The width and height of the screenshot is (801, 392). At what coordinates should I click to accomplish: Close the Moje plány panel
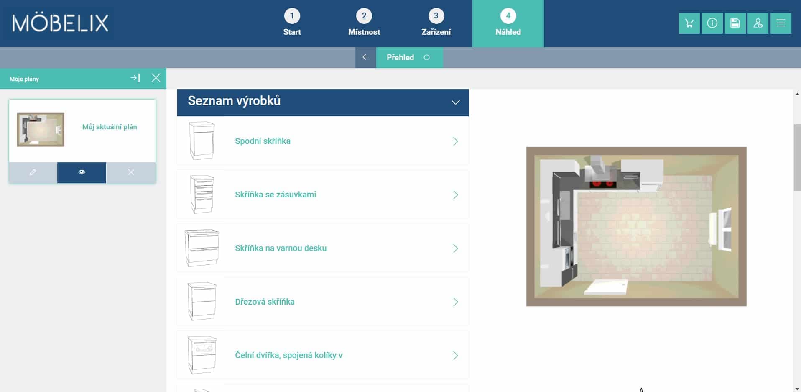pos(156,78)
